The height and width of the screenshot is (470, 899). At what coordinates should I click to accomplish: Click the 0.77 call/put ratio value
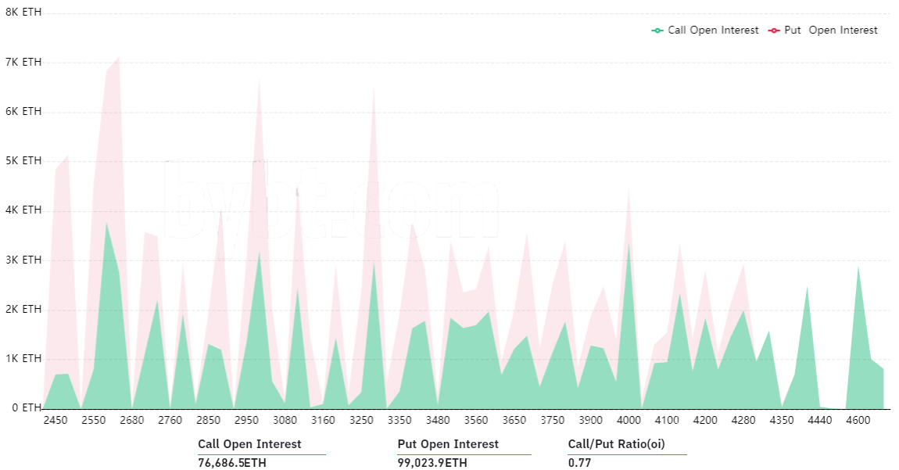579,462
